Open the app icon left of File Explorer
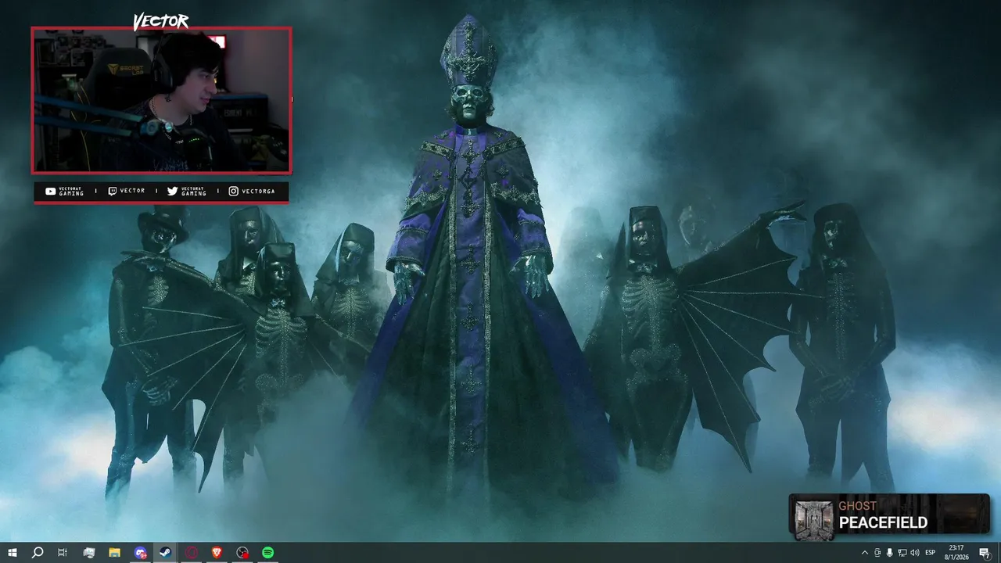Screen dimensions: 1001x563 (88, 552)
